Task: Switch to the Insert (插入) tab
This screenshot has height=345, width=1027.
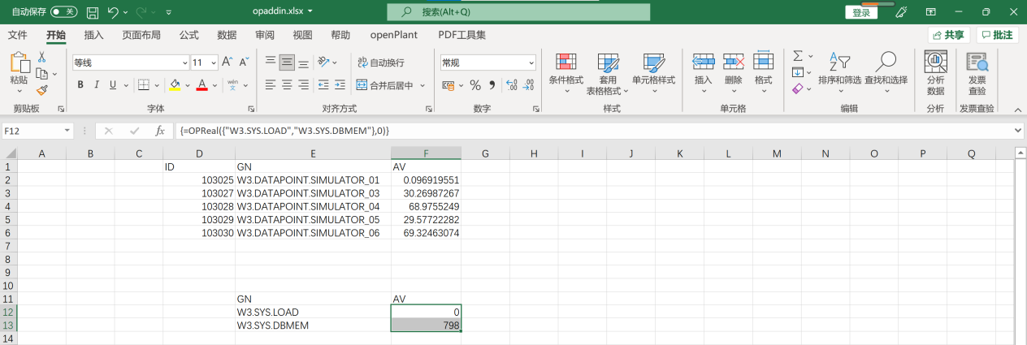Action: click(x=94, y=35)
